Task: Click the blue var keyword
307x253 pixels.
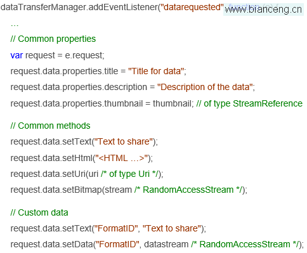Action: point(16,55)
